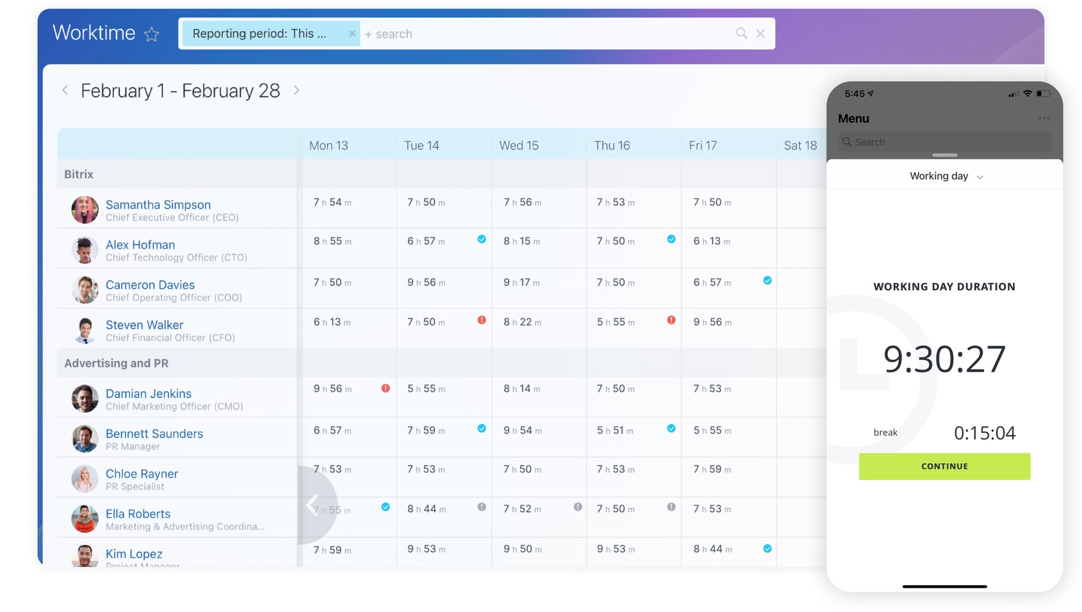Screen dimensions: 1082x612
Task: Click the mobile Menu search field
Action: (944, 142)
